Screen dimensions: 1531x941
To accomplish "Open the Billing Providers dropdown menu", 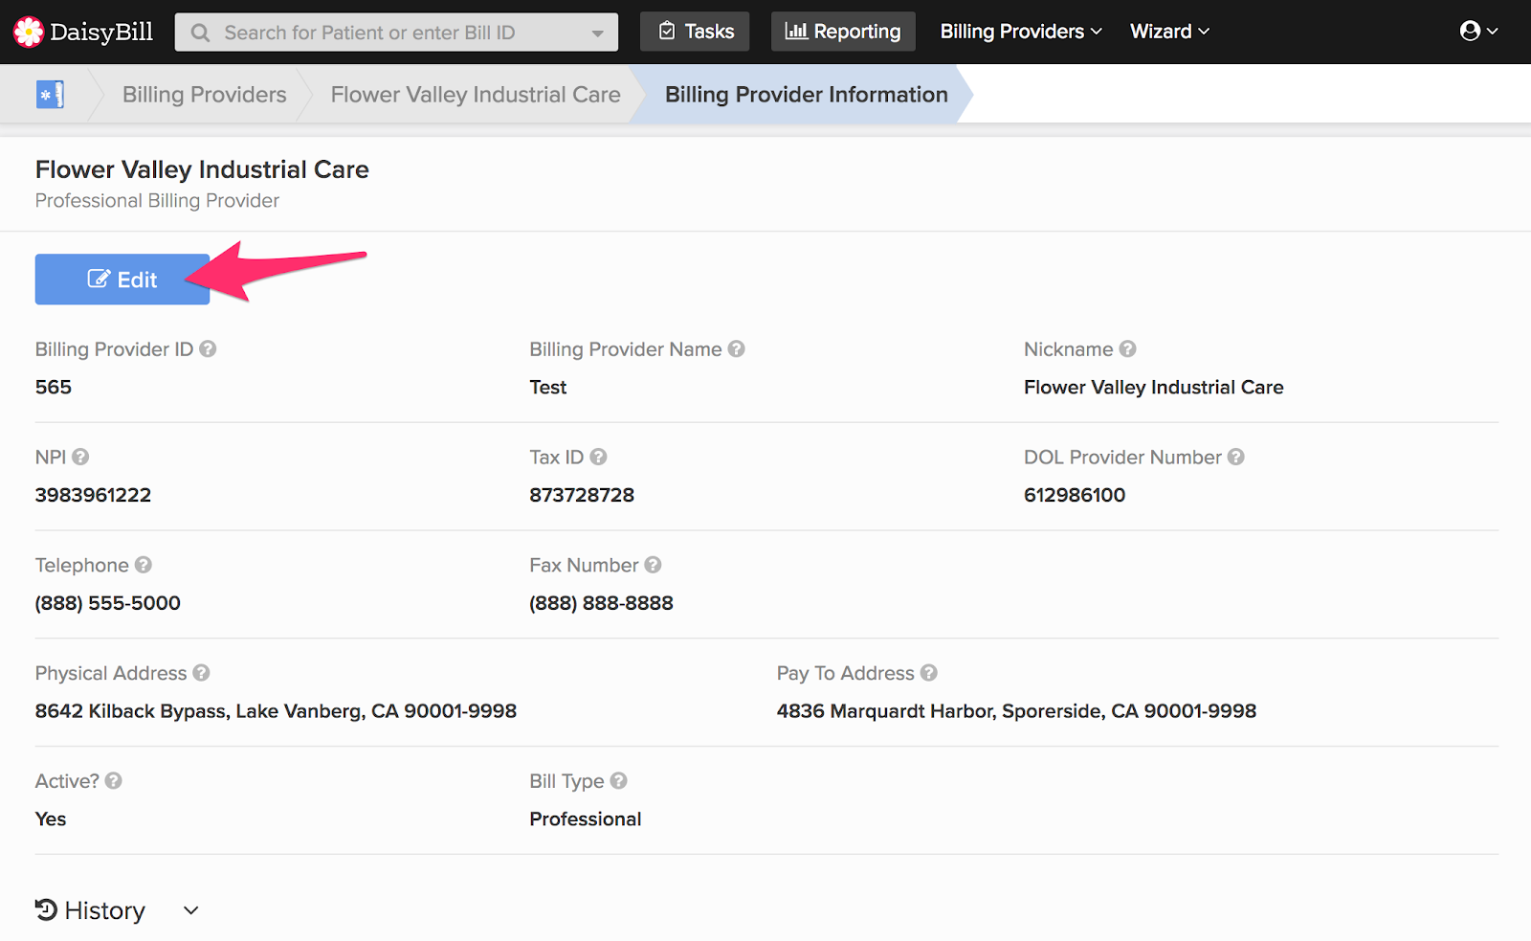I will click(1019, 31).
